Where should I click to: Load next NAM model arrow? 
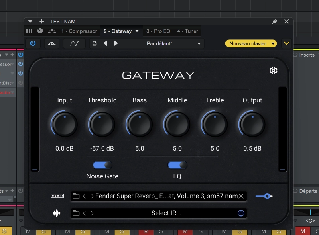click(92, 196)
